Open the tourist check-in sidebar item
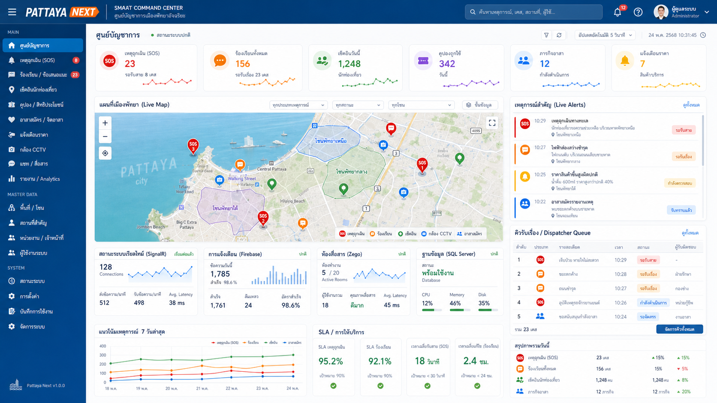 click(43, 90)
